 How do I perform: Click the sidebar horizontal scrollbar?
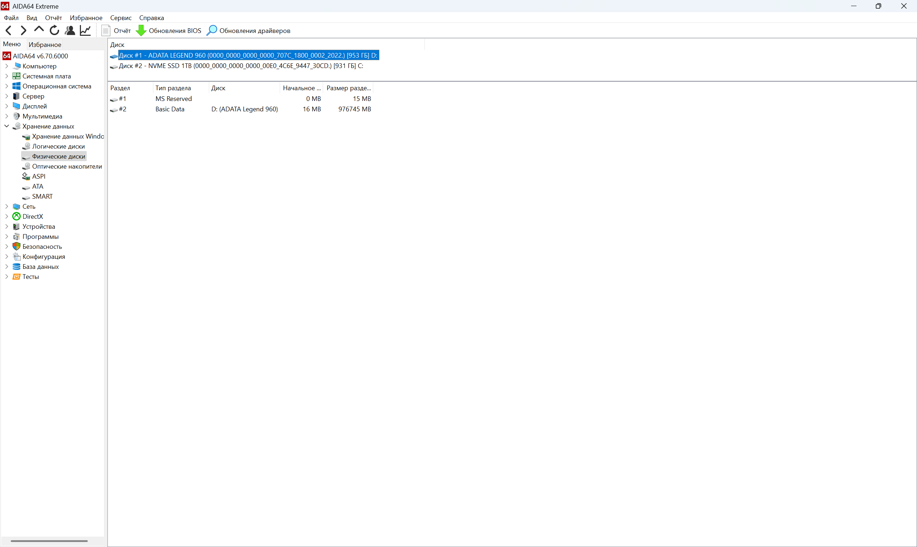tap(49, 541)
